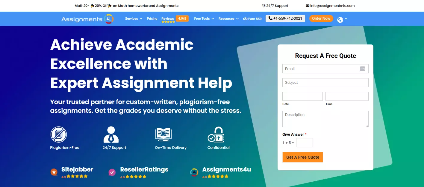
Task: Click the Confidential padlock icon
Action: coord(217,135)
